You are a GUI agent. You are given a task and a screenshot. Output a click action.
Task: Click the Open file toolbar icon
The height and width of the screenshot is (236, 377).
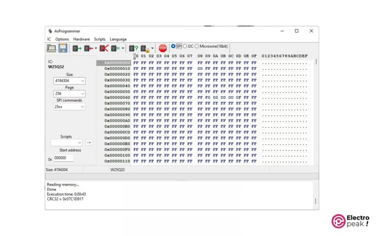pos(51,48)
